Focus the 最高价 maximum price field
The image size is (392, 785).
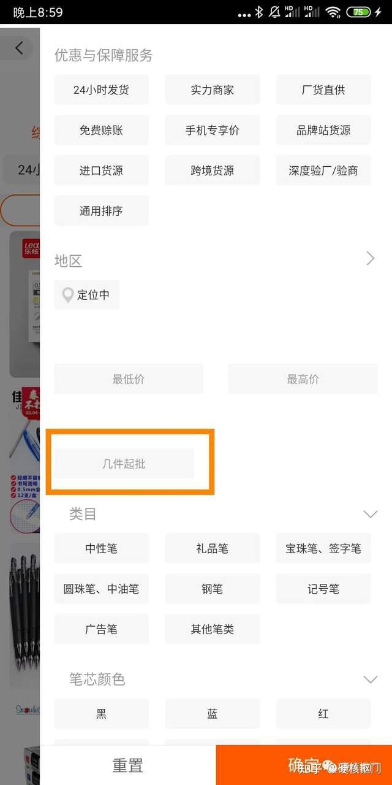[303, 379]
